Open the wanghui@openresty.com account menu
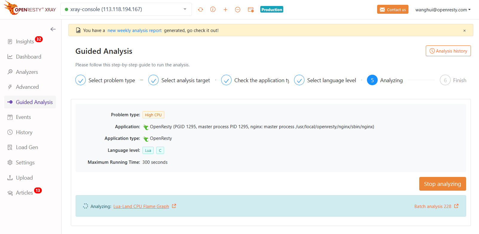Viewport: 479px width, 234px height. pyautogui.click(x=443, y=10)
